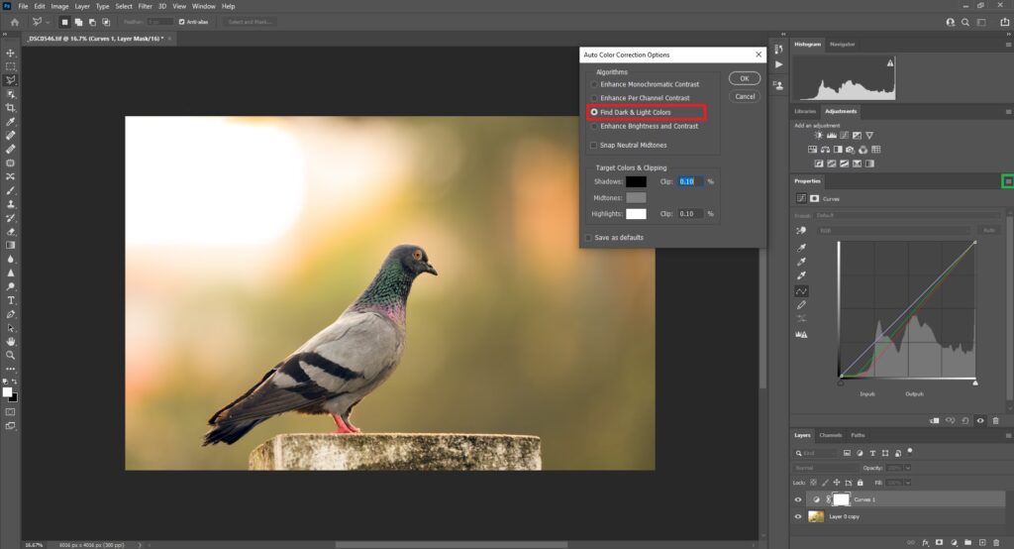The width and height of the screenshot is (1014, 549).
Task: Select the Move tool
Action: coord(11,53)
